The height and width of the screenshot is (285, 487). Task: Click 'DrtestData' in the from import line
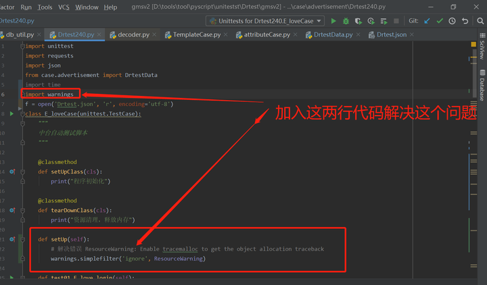pos(141,75)
